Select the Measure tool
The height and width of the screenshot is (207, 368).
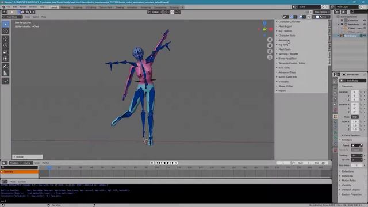coord(5,74)
